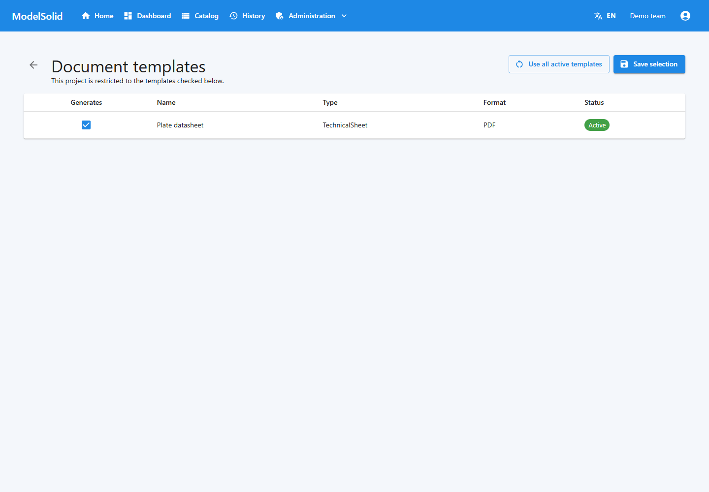Expand the Administration dropdown chevron
The image size is (709, 492).
point(344,16)
